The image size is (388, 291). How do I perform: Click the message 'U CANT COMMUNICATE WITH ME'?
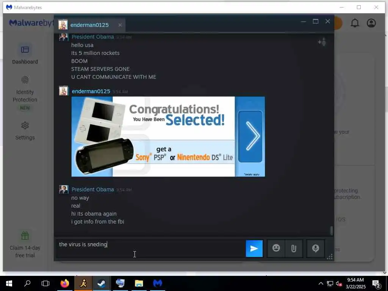point(114,77)
